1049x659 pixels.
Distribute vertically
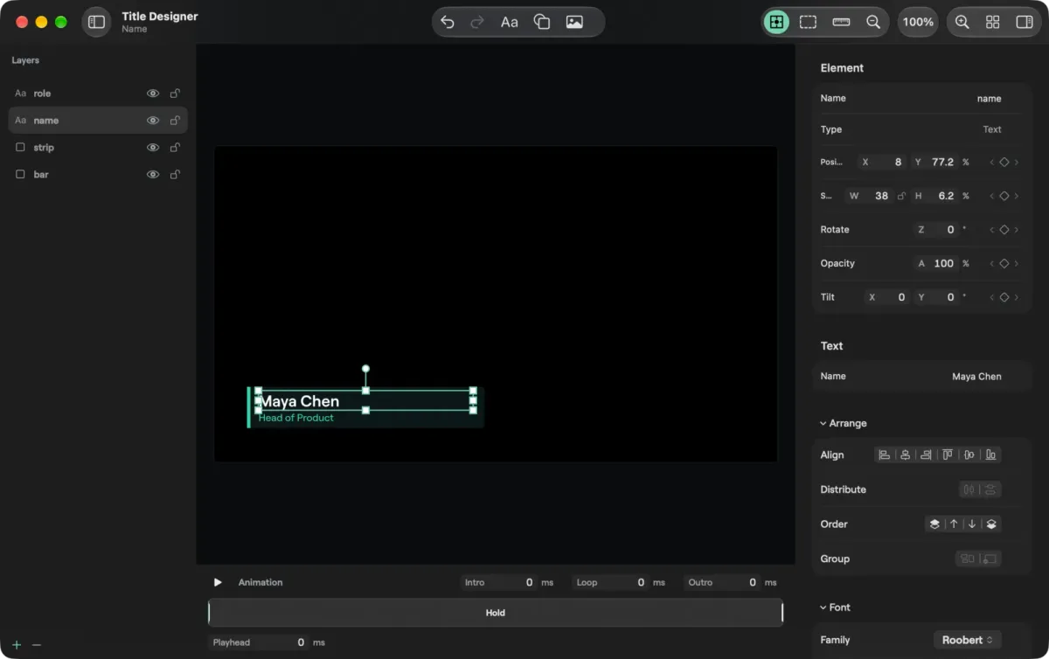(x=990, y=489)
